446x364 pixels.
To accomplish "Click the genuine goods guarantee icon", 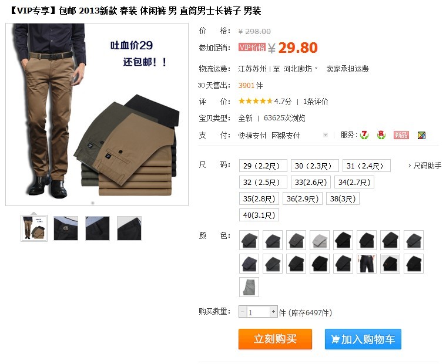I will pyautogui.click(x=381, y=135).
